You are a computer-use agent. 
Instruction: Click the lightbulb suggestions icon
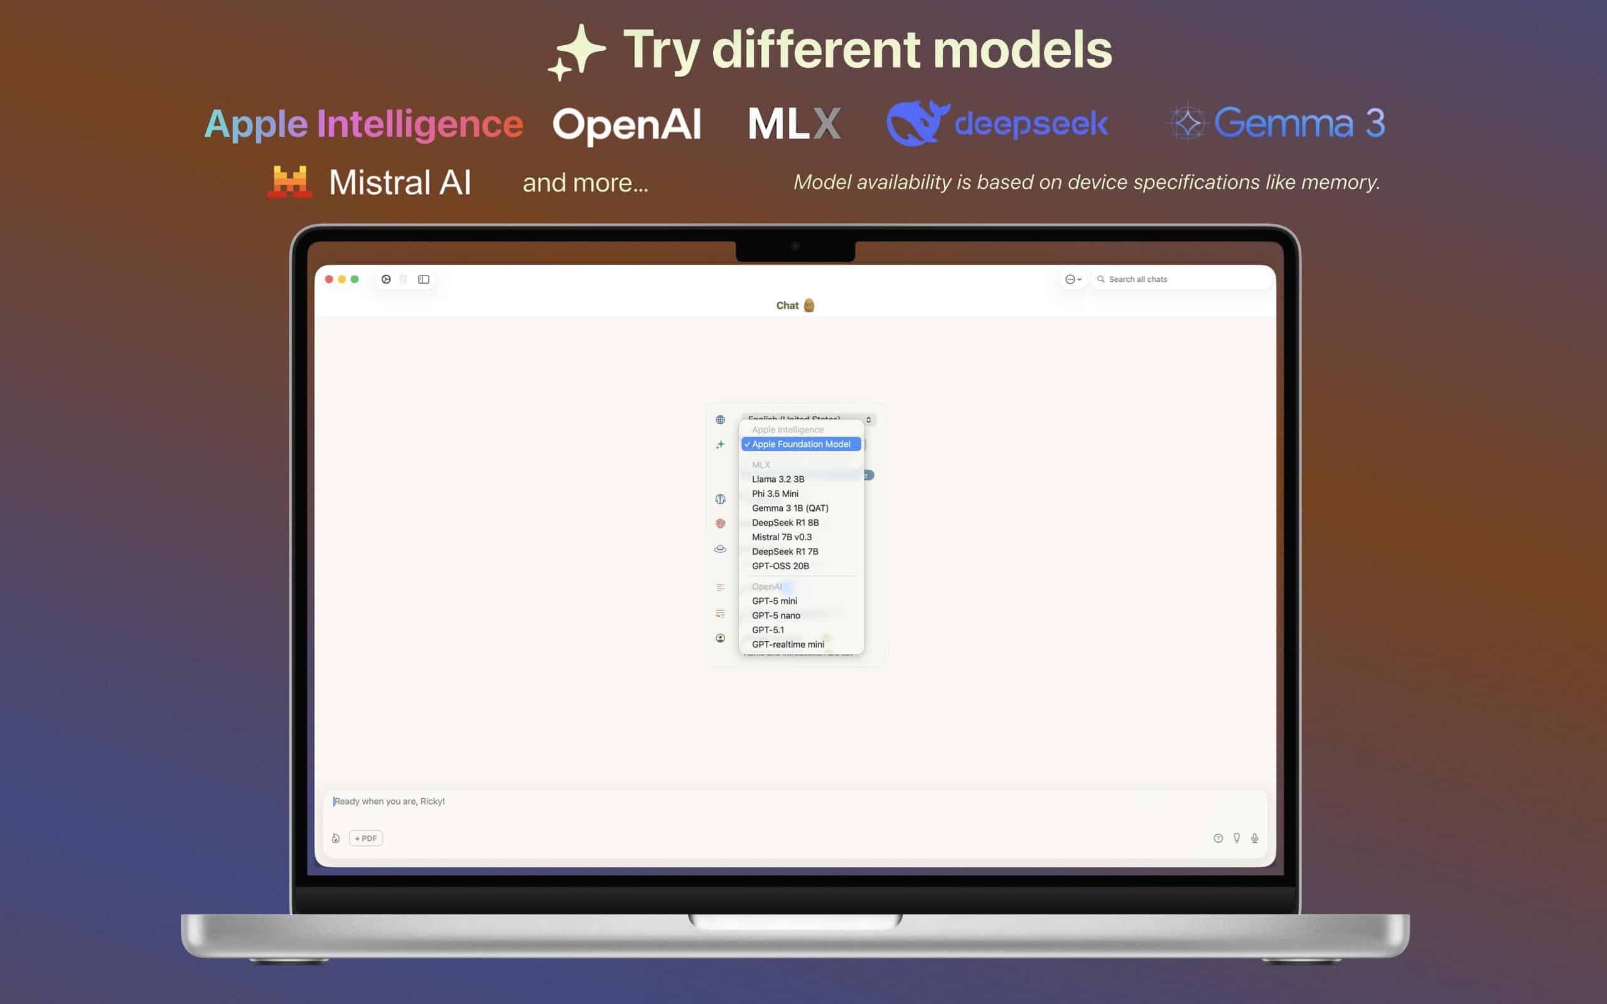[1237, 838]
